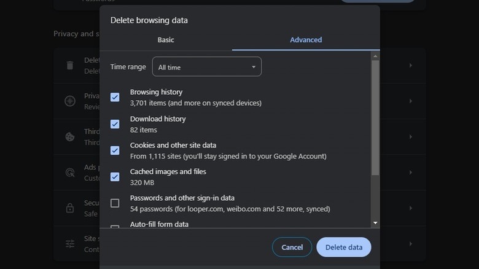Toggle Cached images and files checkbox
The width and height of the screenshot is (479, 269).
pos(115,177)
